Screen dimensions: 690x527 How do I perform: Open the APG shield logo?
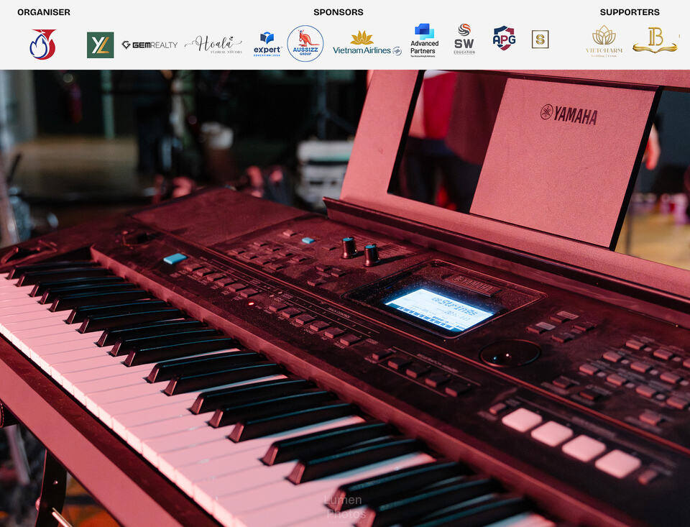coord(504,38)
